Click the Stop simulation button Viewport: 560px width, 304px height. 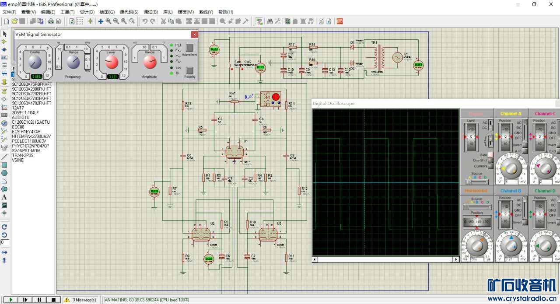pos(54,300)
